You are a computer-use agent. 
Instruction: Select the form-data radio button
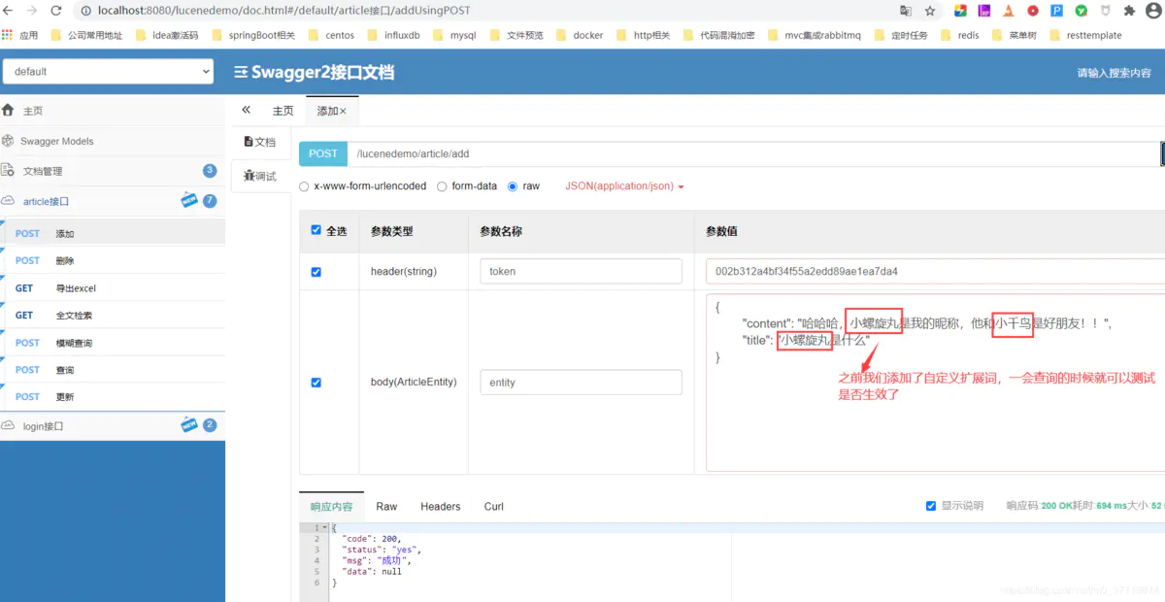442,186
